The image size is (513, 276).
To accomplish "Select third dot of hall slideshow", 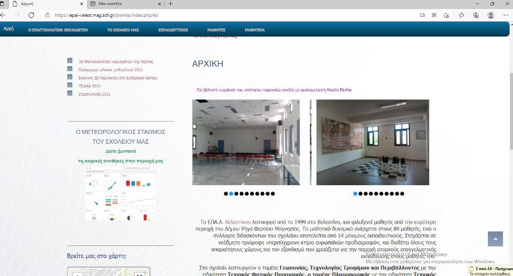I will tap(236, 194).
